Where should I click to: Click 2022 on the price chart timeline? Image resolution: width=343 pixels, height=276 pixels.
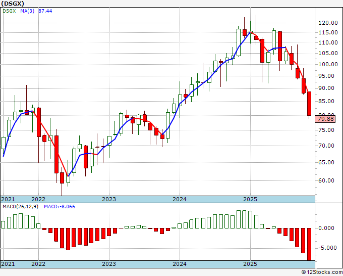38,199
